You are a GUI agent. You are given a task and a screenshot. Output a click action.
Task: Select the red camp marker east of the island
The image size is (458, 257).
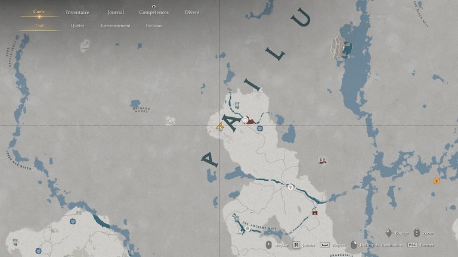323,160
